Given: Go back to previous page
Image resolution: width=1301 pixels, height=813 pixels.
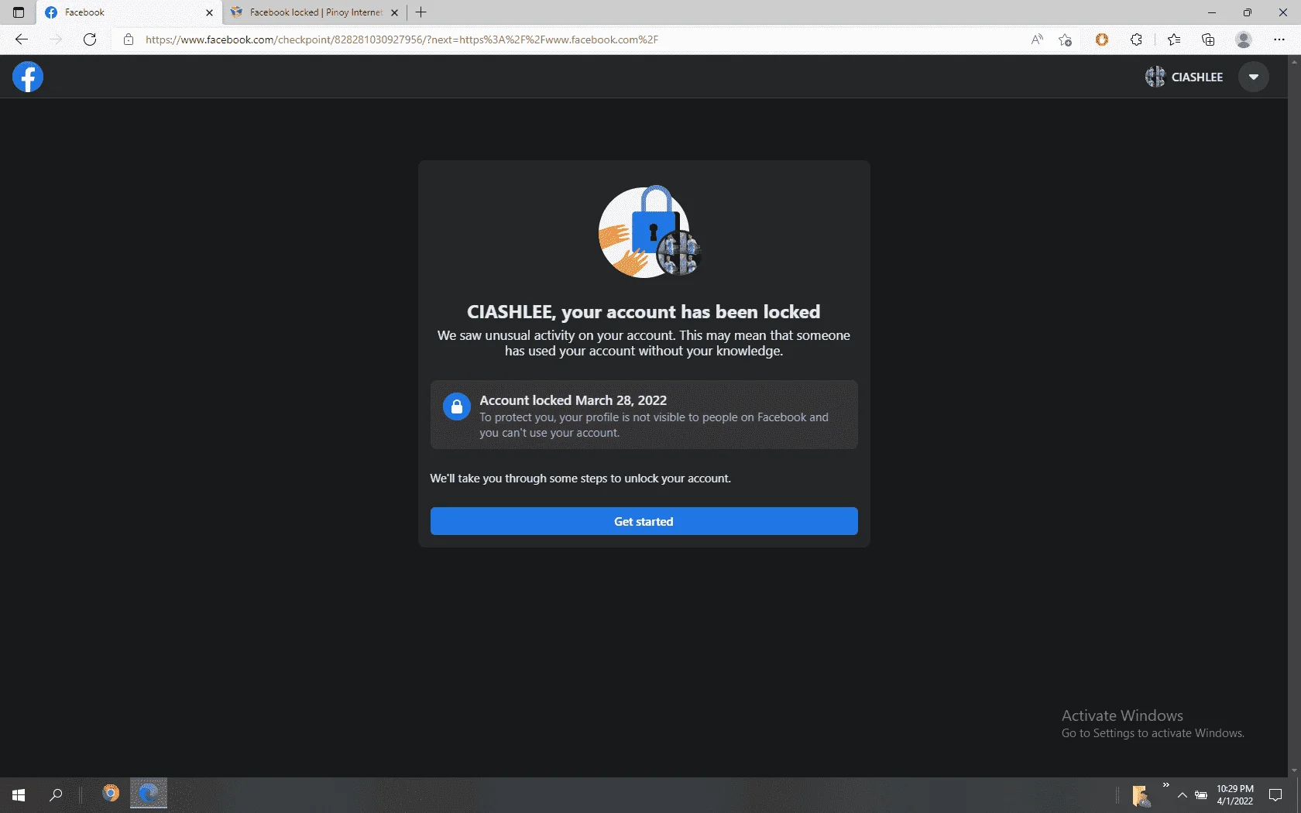Looking at the screenshot, I should 22,39.
